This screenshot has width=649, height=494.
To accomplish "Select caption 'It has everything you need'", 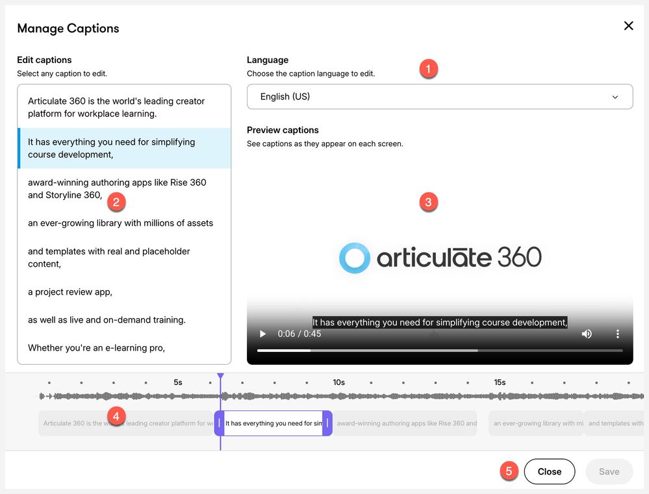I will pos(124,148).
